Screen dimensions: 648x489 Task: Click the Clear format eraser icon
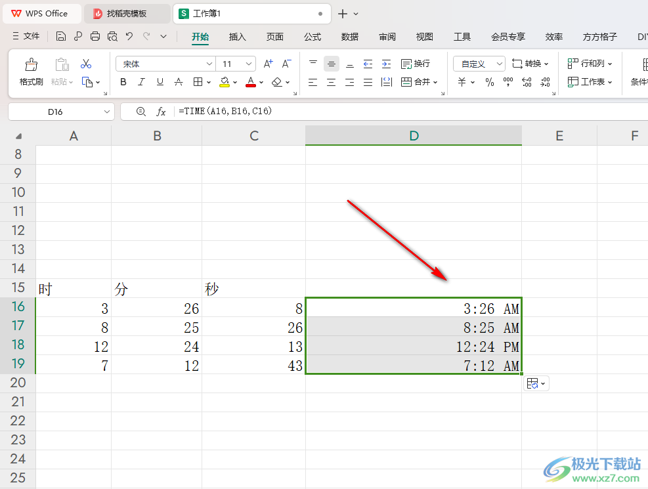(277, 82)
